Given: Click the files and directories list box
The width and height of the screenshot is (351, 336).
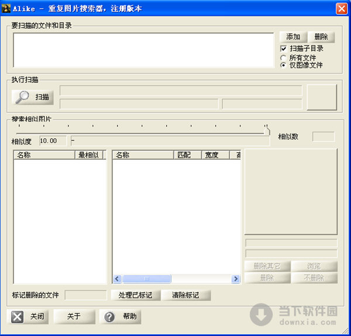Looking at the screenshot, I should click(143, 50).
